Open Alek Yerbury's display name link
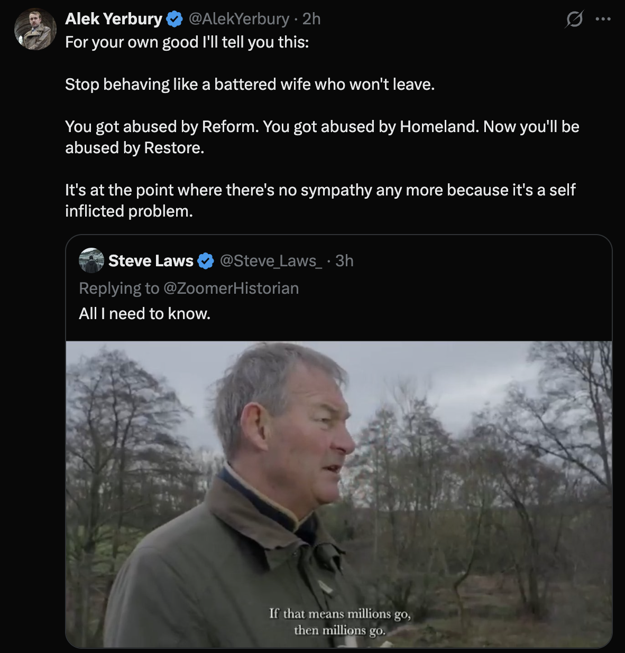Image resolution: width=625 pixels, height=653 pixels. pyautogui.click(x=113, y=19)
